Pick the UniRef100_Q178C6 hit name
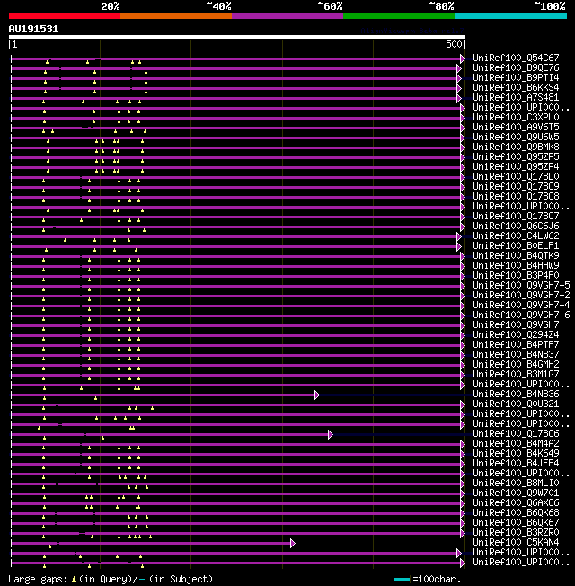The width and height of the screenshot is (575, 586). pos(516,434)
